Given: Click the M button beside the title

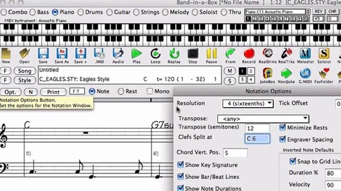Looking at the screenshot, I should (x=230, y=71).
